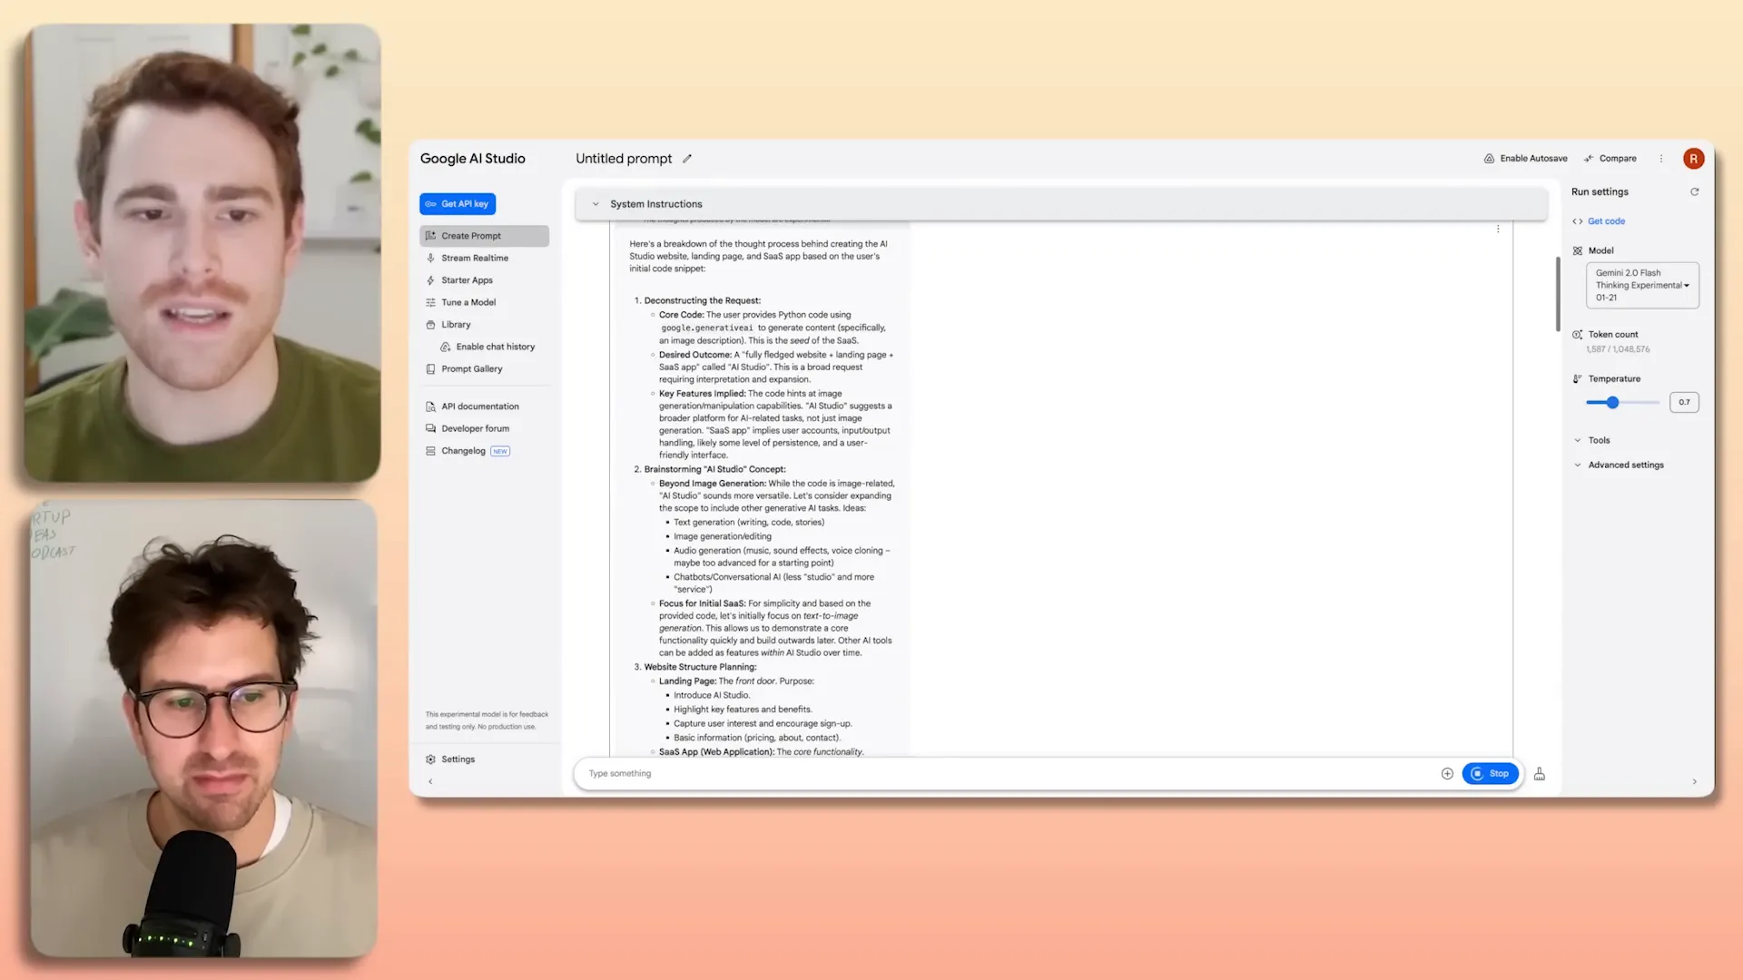Open user account avatar R
This screenshot has height=980, width=1743.
pyautogui.click(x=1693, y=159)
